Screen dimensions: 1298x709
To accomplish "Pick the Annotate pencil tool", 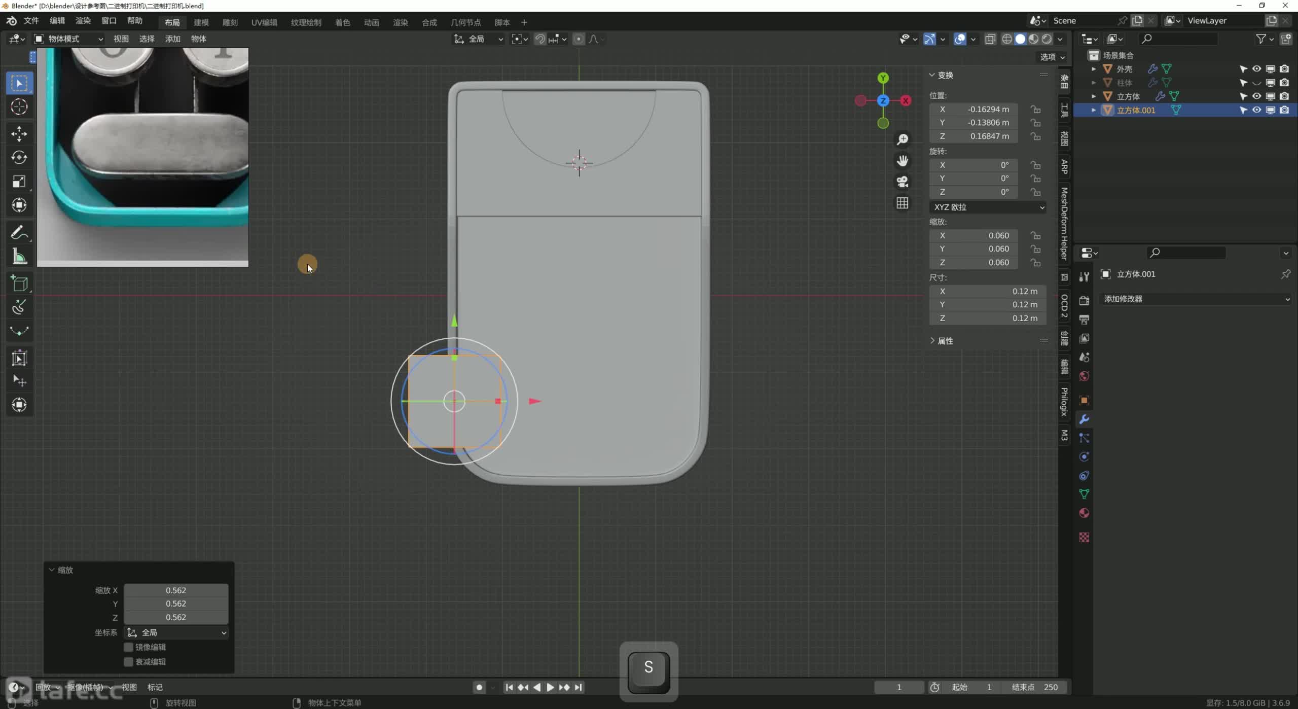I will point(19,233).
